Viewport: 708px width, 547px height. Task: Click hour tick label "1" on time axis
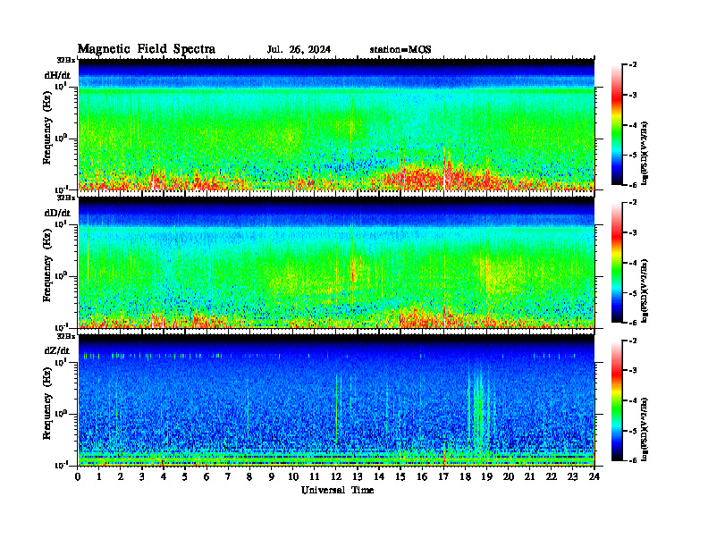click(99, 476)
